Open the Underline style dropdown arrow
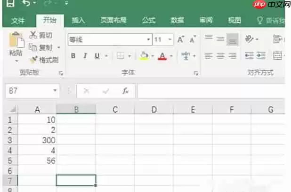 pos(106,56)
